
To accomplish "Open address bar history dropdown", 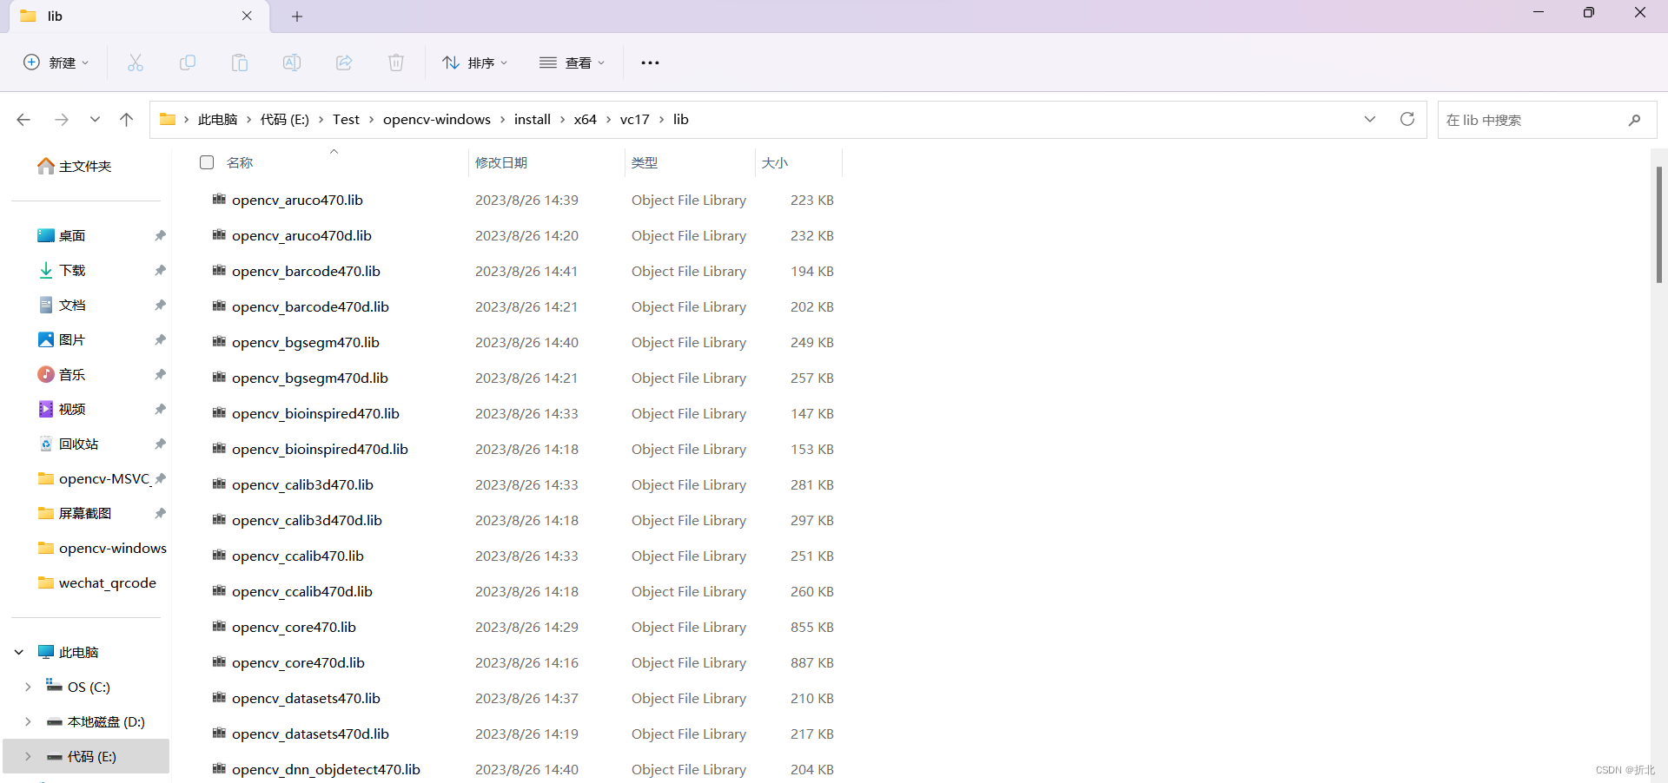I will click(x=1370, y=119).
